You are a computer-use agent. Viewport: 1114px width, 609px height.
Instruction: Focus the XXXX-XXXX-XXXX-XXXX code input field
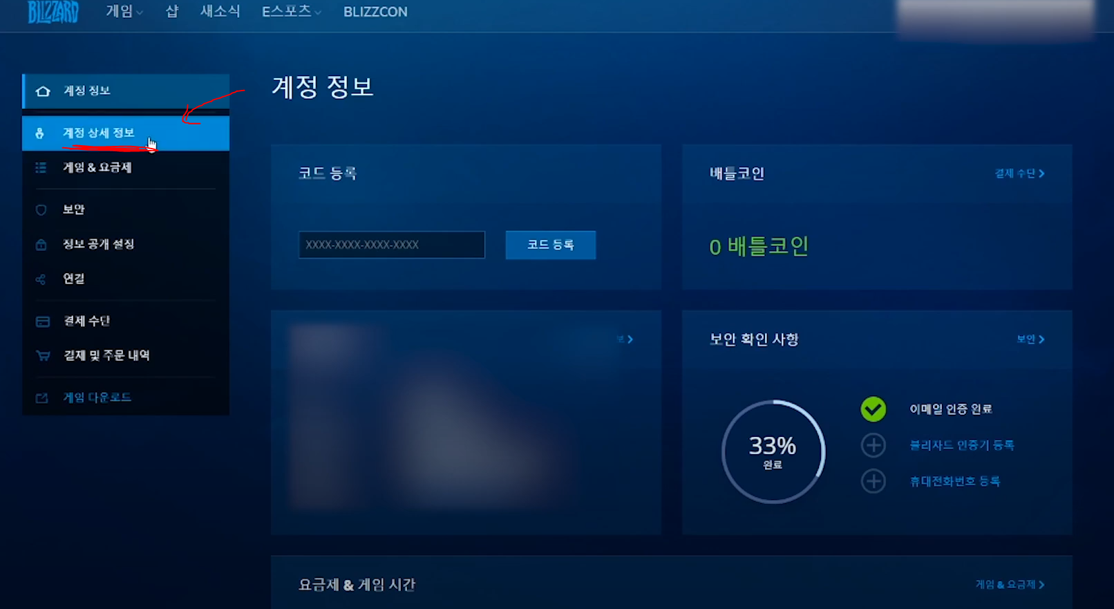click(392, 245)
